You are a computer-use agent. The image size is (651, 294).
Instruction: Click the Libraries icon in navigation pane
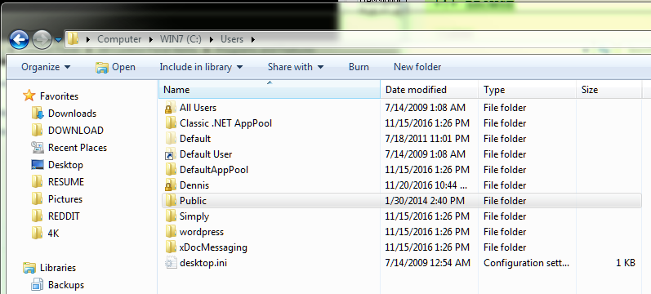coord(29,268)
